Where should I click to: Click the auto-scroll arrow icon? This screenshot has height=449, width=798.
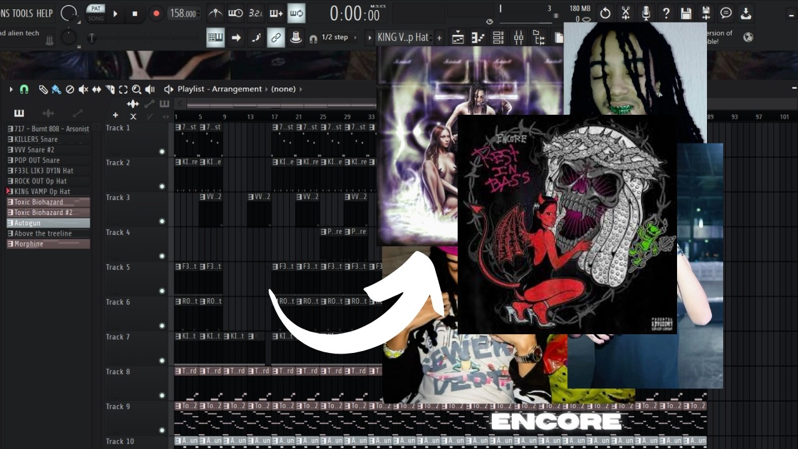click(236, 37)
